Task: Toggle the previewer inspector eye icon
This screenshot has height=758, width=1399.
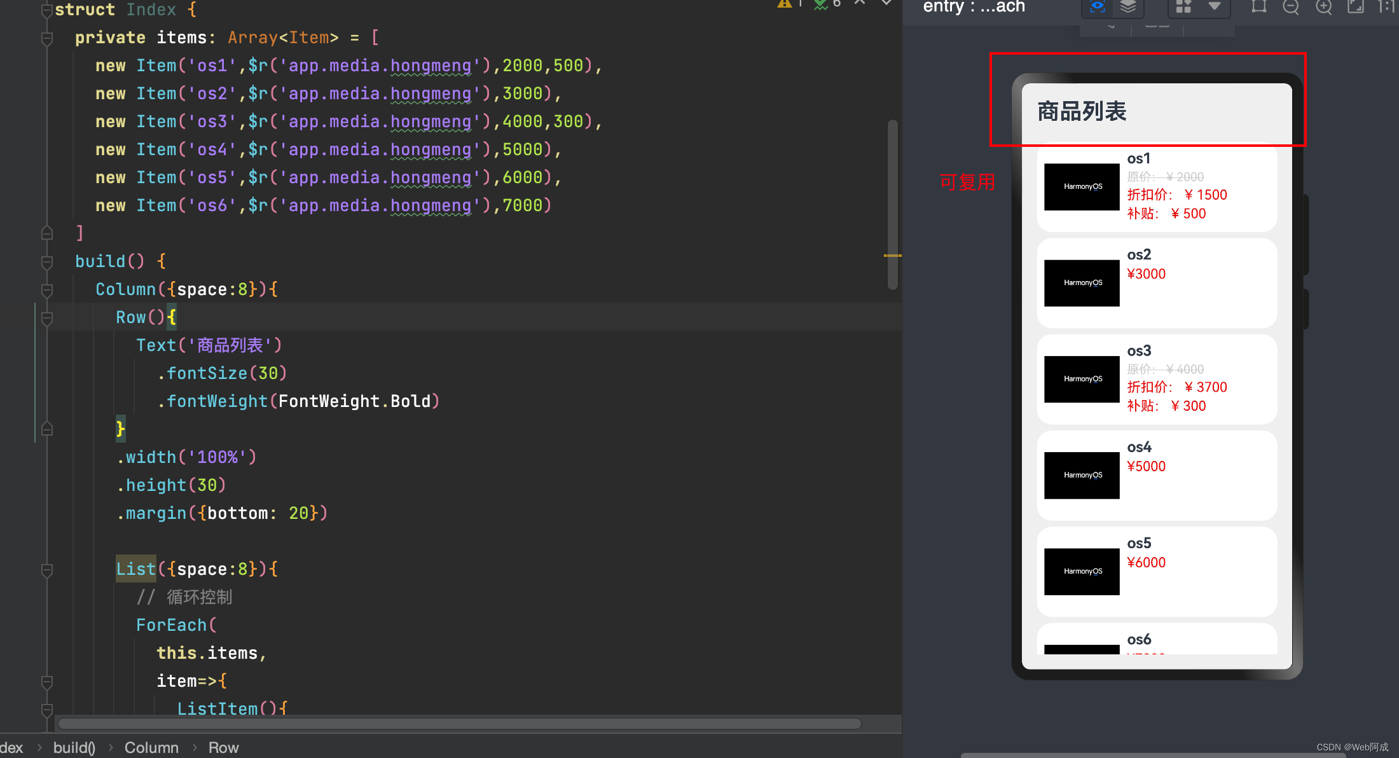Action: (1098, 6)
